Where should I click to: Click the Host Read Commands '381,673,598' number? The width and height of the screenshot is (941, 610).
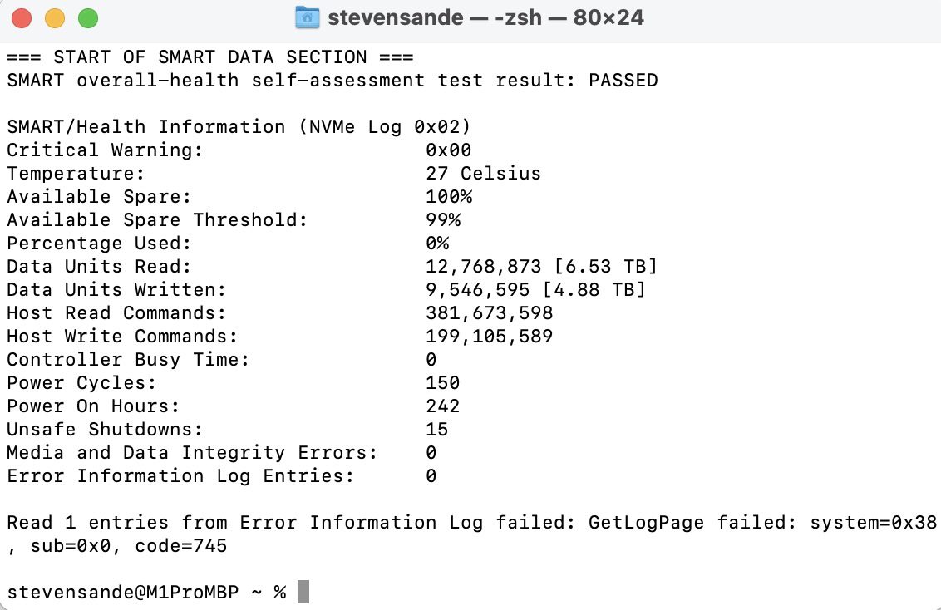click(x=489, y=313)
